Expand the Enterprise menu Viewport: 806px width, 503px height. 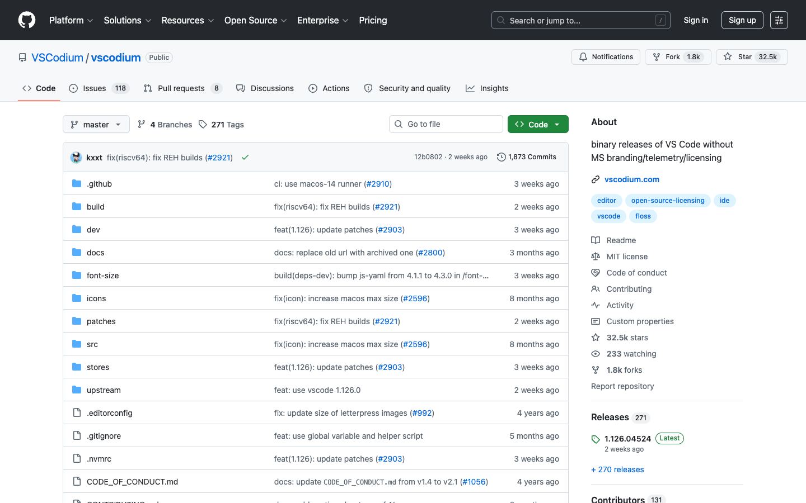(x=323, y=20)
